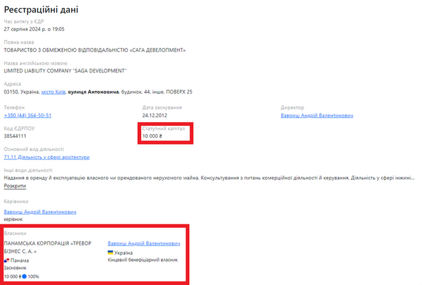Click the ЄДРПОУ code 38544111
The height and width of the screenshot is (285, 422).
coord(16,136)
